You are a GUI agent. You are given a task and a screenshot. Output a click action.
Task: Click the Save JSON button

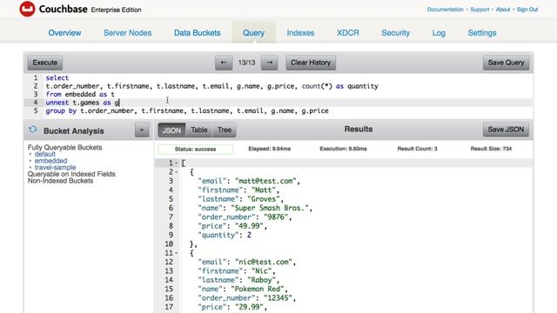[x=506, y=130]
